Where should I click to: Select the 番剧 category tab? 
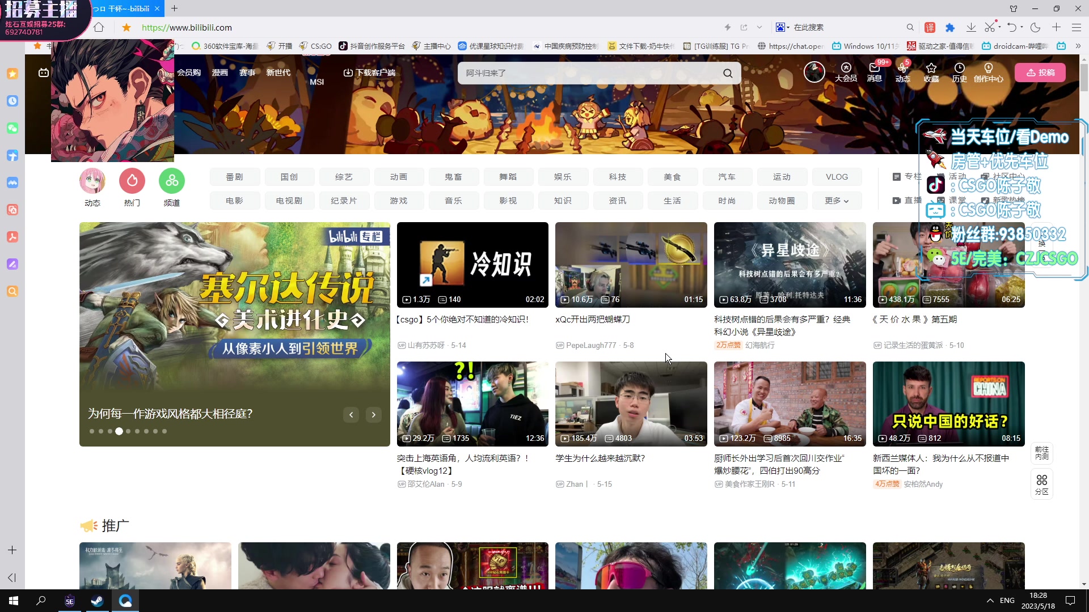pyautogui.click(x=234, y=177)
